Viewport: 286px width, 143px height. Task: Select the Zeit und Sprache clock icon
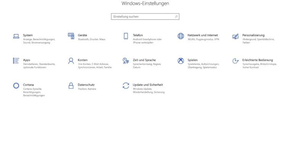[x=126, y=61]
